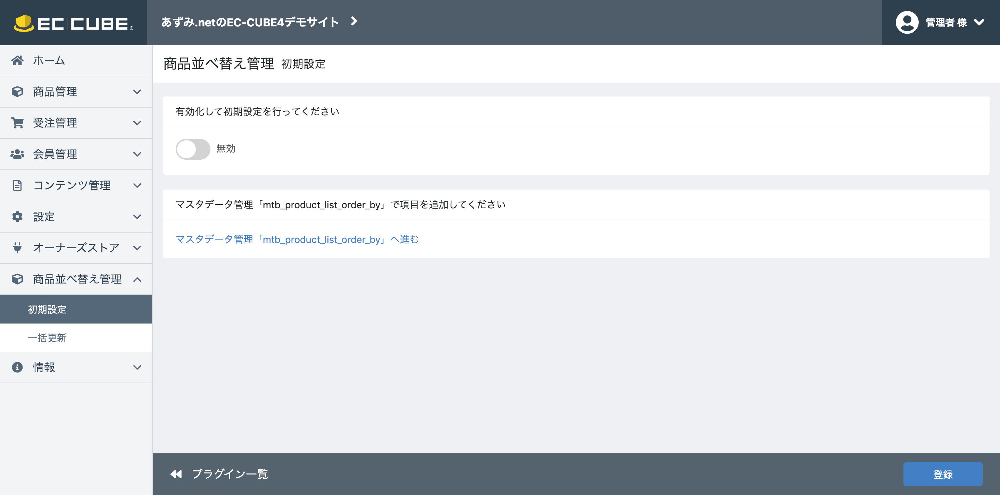
Task: Expand the オーナーズストア chevron
Action: (137, 248)
